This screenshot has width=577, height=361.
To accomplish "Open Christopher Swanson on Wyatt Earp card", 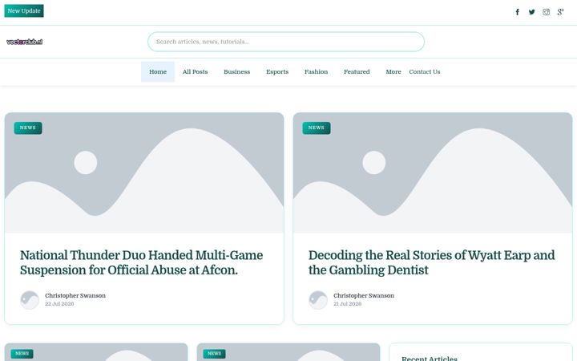I will coord(364,295).
